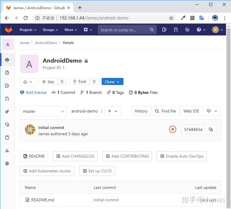Screen dimensions: 231x209
Task: Open Repository icon in left sidebar
Action: (7, 73)
